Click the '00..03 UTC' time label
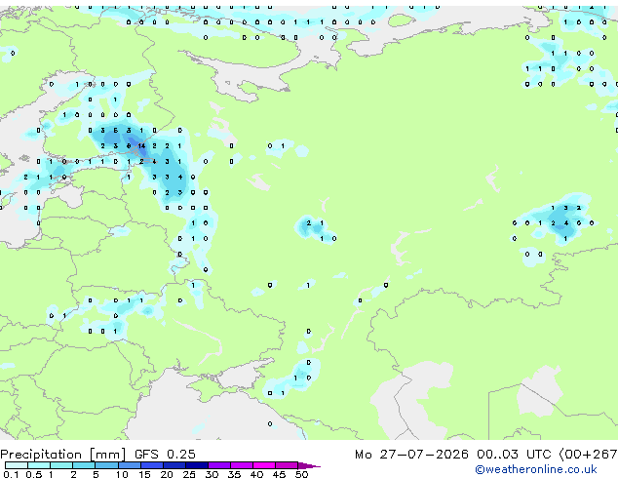This screenshot has height=478, width=618. pyautogui.click(x=513, y=455)
